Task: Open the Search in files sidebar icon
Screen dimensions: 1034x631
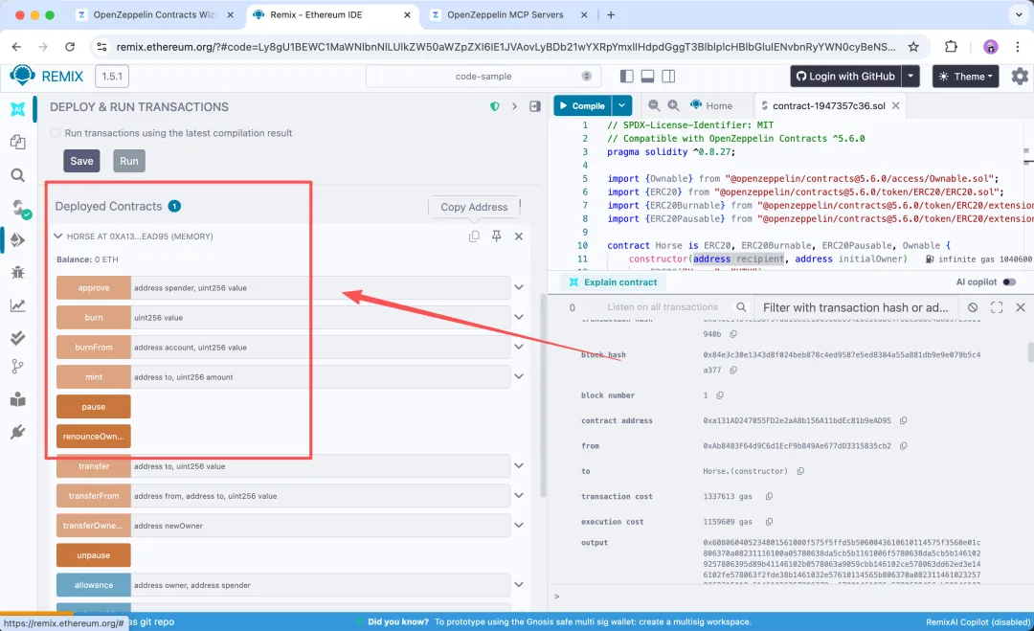Action: pyautogui.click(x=18, y=174)
